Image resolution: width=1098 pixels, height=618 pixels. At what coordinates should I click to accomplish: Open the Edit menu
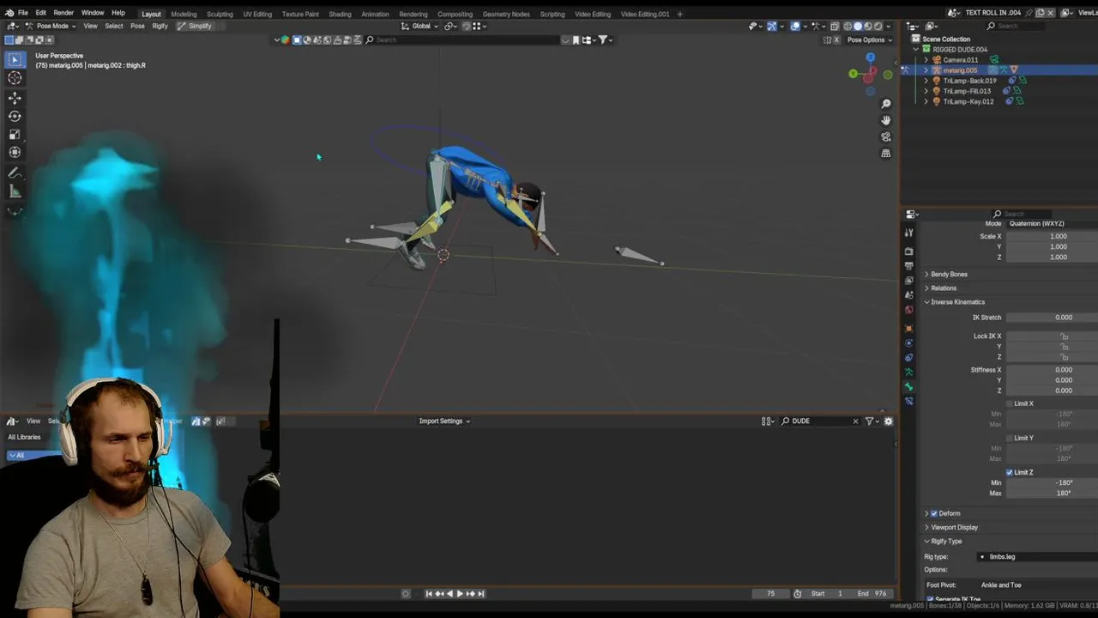tap(40, 13)
